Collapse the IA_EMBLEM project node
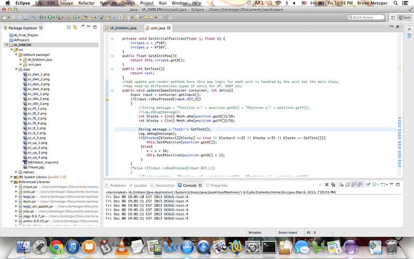This screenshot has width=414, height=259. (7, 45)
